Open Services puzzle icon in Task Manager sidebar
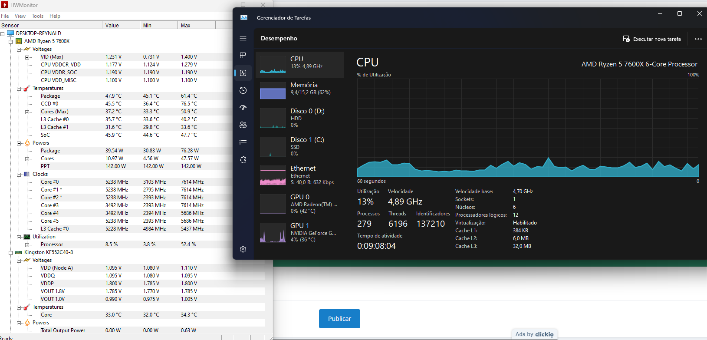 tap(243, 160)
